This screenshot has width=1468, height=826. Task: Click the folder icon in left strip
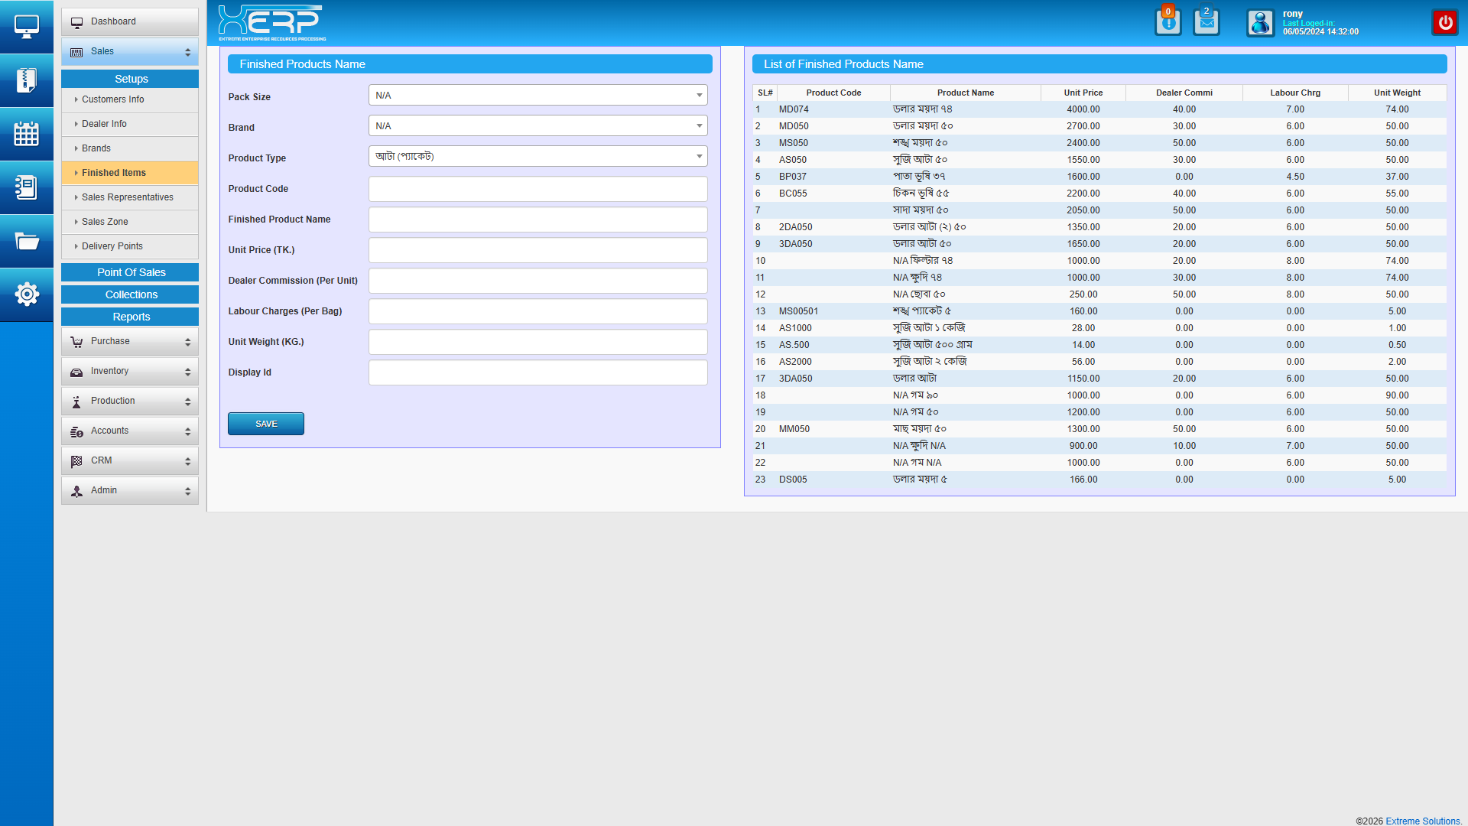(26, 242)
